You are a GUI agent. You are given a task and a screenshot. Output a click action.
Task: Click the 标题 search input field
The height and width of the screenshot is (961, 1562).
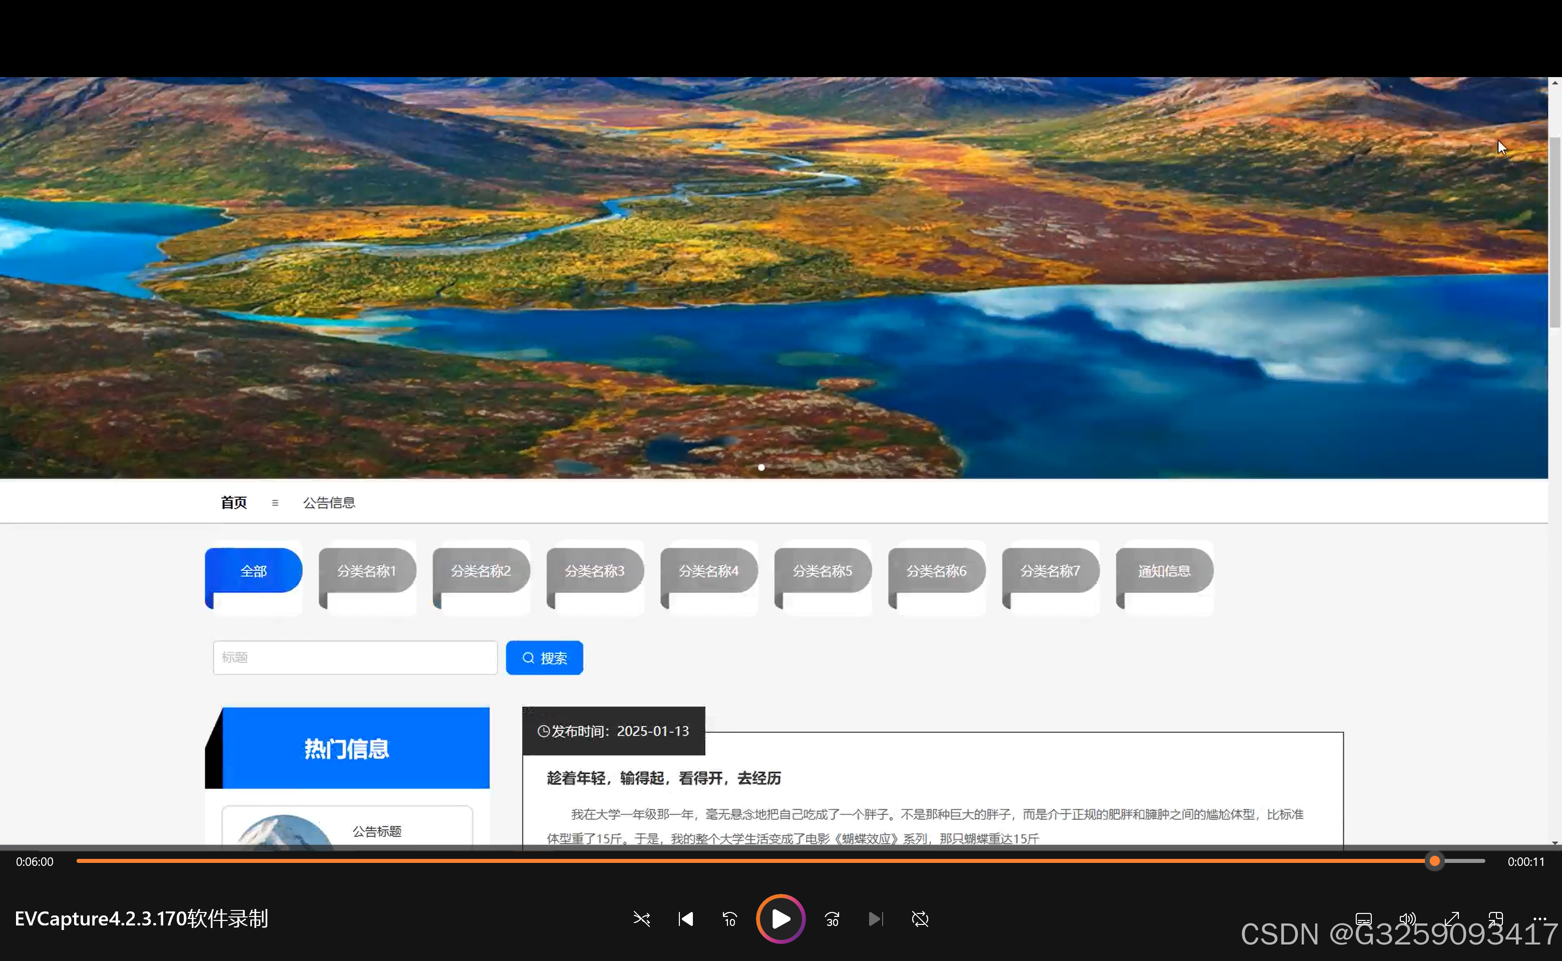(x=355, y=658)
